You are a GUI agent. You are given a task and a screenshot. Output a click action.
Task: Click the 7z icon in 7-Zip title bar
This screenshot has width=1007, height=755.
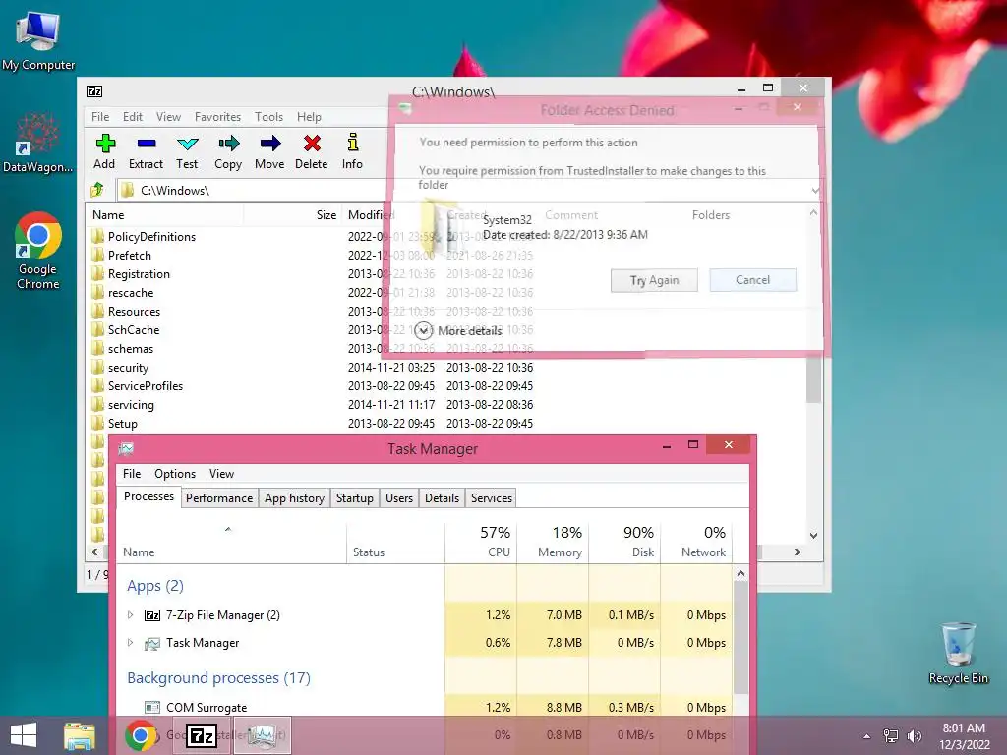[94, 91]
